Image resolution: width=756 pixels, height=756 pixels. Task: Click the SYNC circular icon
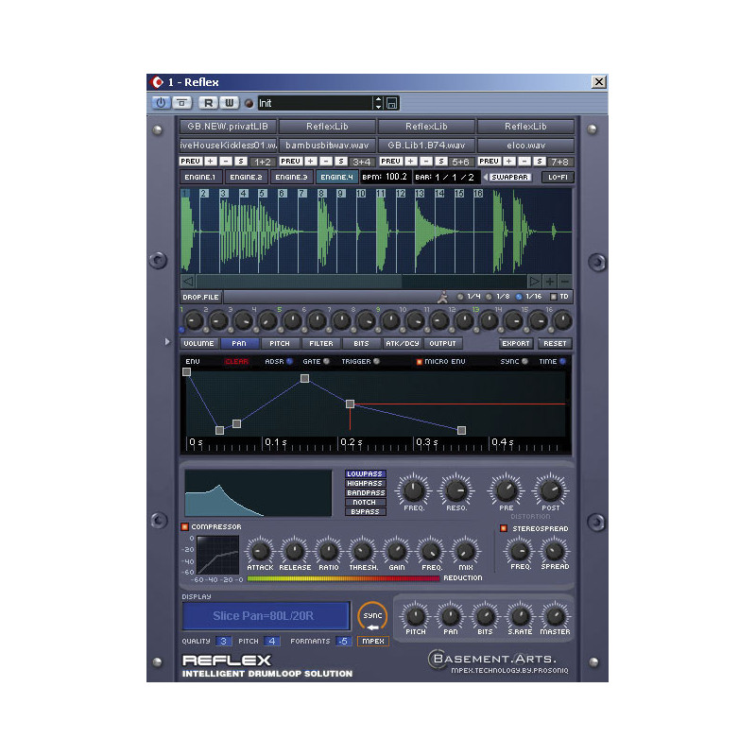(x=373, y=617)
